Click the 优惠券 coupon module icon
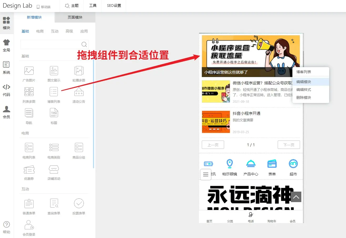The height and width of the screenshot is (238, 346). coord(29,170)
